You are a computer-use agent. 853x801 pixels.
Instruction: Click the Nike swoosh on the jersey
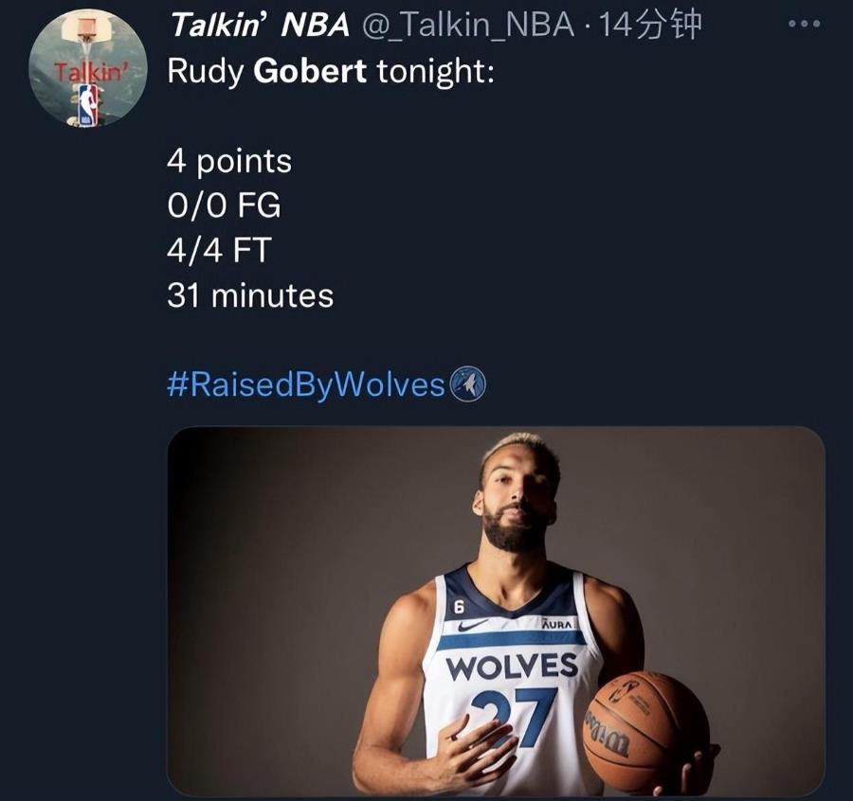pyautogui.click(x=471, y=625)
